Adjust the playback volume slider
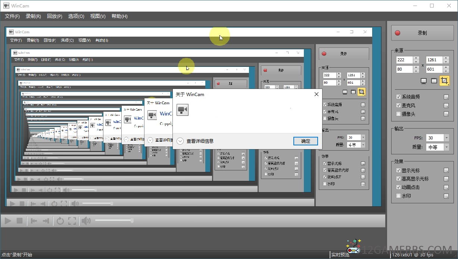The width and height of the screenshot is (458, 259). 114,221
